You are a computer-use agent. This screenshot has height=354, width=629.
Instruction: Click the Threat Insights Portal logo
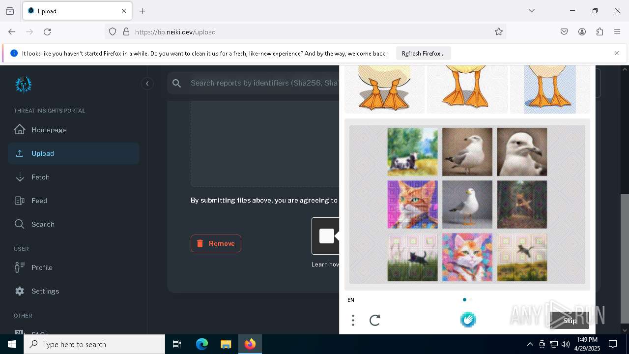pyautogui.click(x=23, y=85)
